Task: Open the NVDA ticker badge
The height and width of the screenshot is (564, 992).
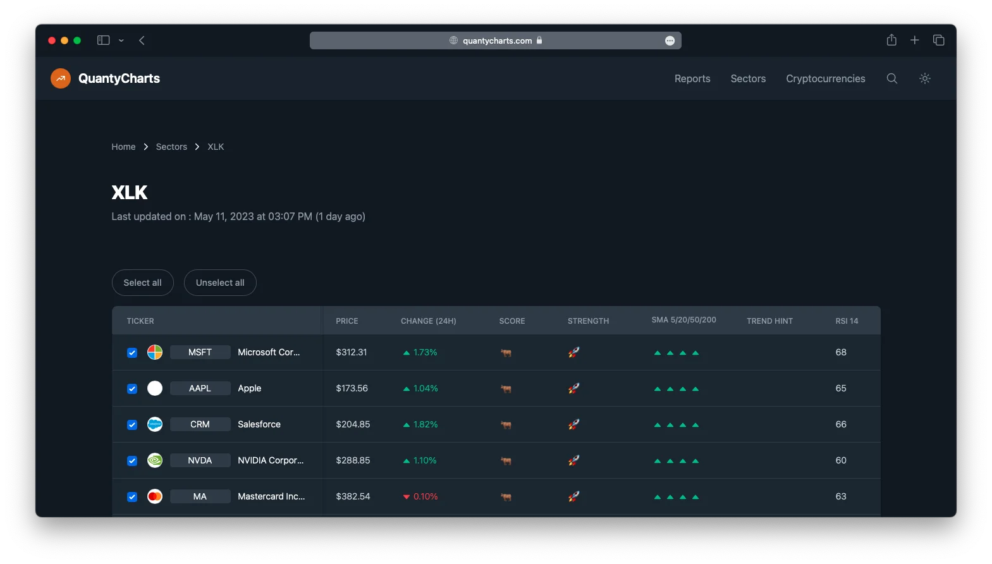Action: point(200,460)
